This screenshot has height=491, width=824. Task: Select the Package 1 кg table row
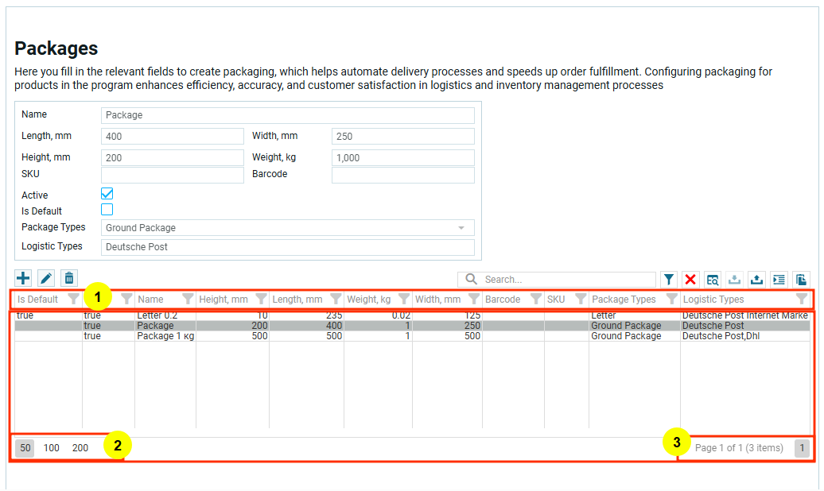point(165,336)
